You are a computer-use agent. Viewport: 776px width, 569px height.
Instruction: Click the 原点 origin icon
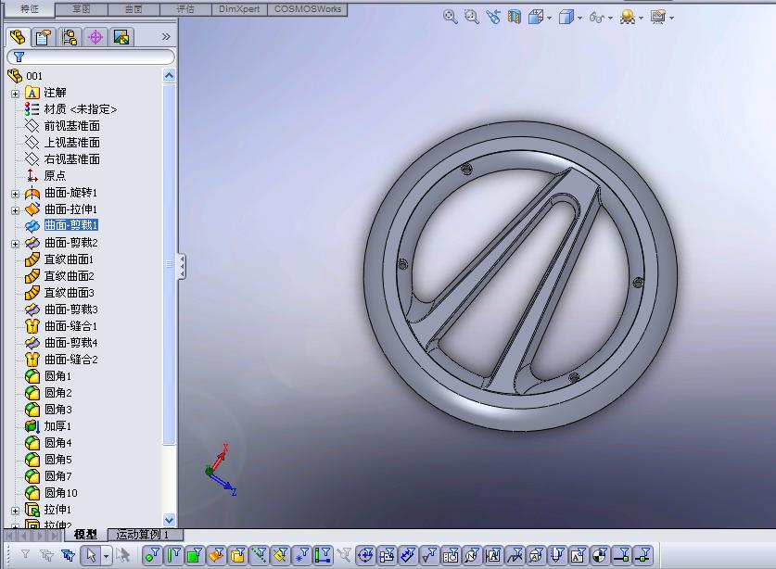(x=32, y=176)
